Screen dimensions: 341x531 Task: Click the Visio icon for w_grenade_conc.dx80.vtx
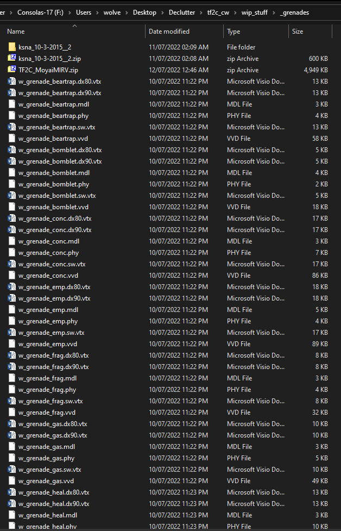pos(12,218)
